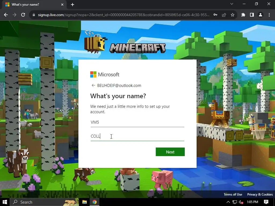Minimize the Chrome window
The width and height of the screenshot is (275, 206).
(x=244, y=4)
